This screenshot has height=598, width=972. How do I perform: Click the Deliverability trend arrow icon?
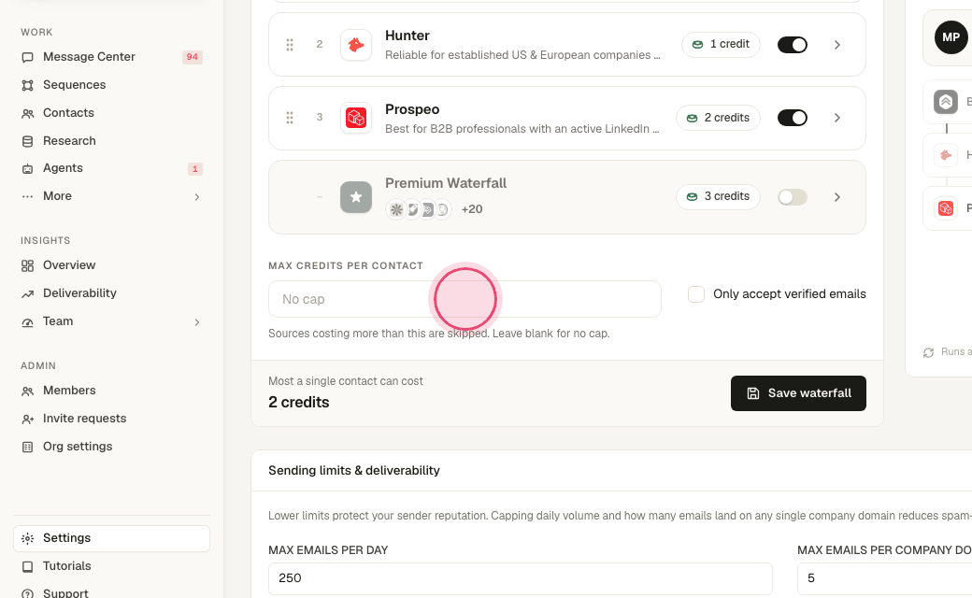click(27, 293)
